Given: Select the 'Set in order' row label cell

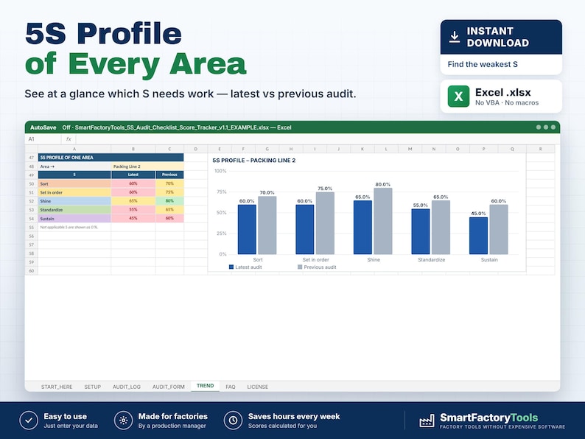Looking at the screenshot, I should pyautogui.click(x=74, y=192).
